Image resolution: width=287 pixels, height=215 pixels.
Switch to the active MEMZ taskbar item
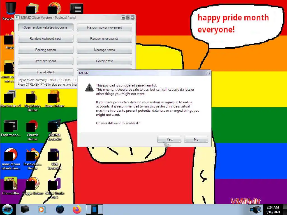(94, 209)
